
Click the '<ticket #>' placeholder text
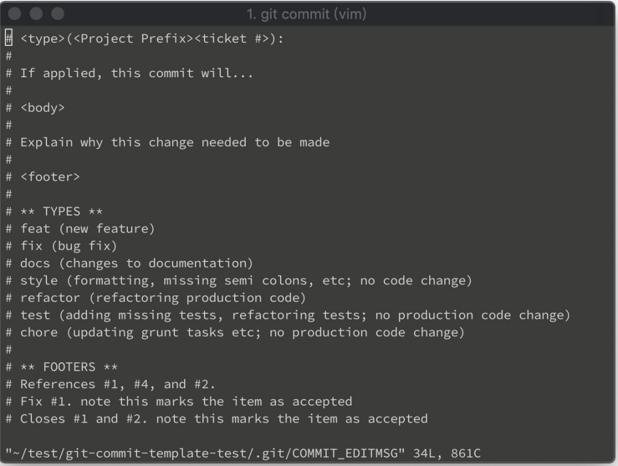(x=231, y=39)
